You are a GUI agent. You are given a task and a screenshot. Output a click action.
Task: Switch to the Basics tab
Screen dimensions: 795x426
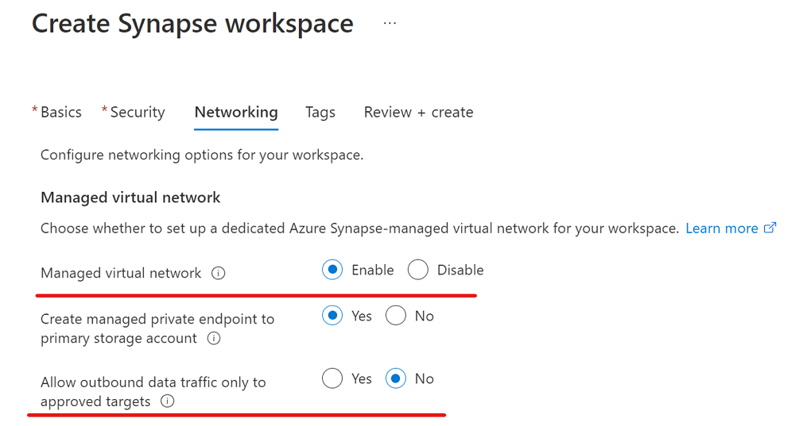point(60,113)
